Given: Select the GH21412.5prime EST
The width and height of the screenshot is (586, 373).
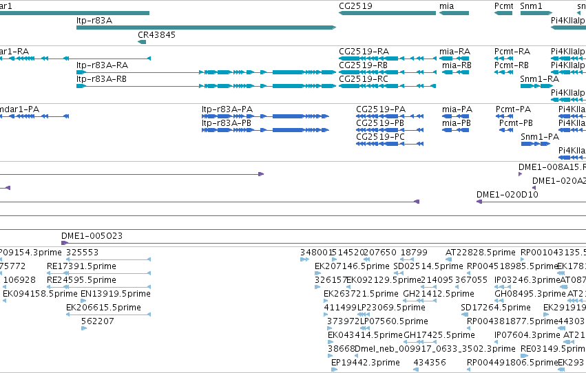Looking at the screenshot, I should tap(419, 301).
